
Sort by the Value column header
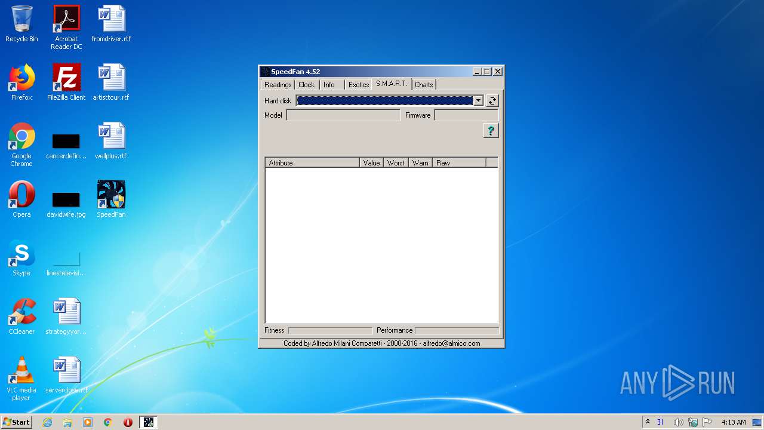click(x=371, y=162)
